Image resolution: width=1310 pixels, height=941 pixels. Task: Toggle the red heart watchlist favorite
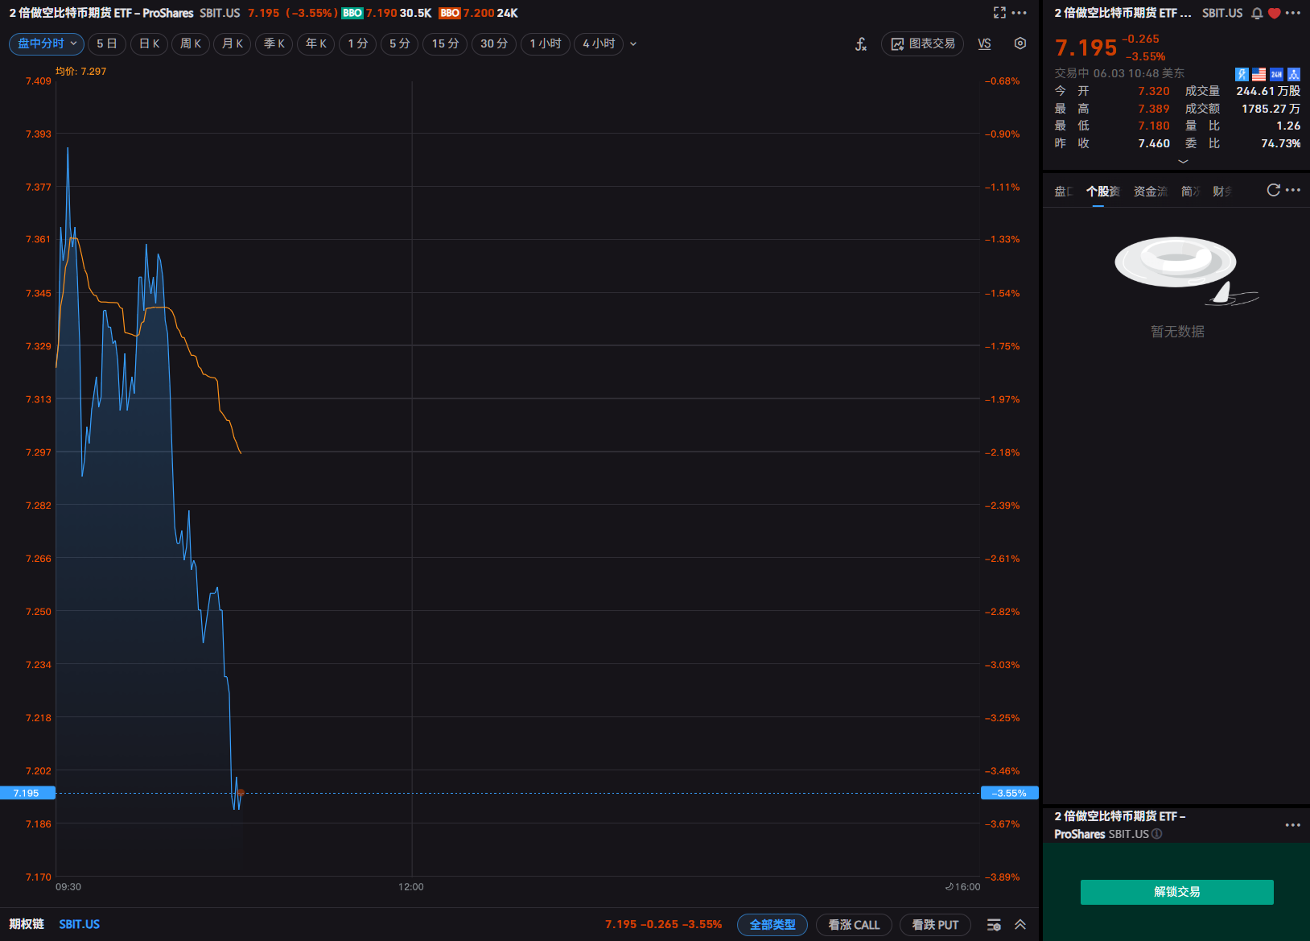coord(1274,13)
